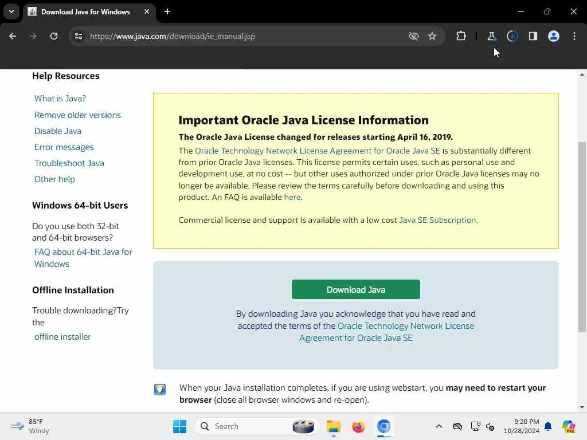Open site information icon in address bar
The width and height of the screenshot is (587, 440).
78,36
